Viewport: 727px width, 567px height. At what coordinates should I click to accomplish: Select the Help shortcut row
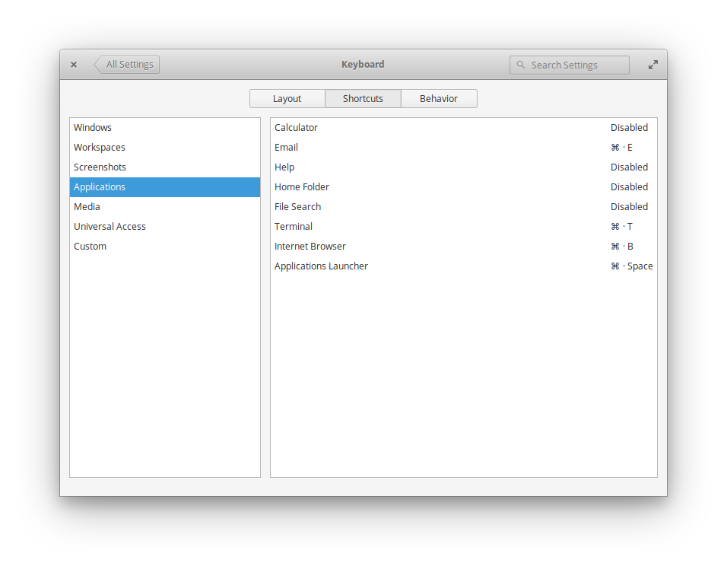click(x=464, y=167)
